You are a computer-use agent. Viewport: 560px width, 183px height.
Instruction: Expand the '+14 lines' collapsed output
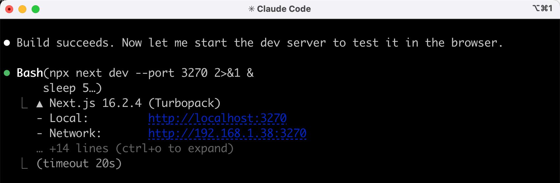142,149
